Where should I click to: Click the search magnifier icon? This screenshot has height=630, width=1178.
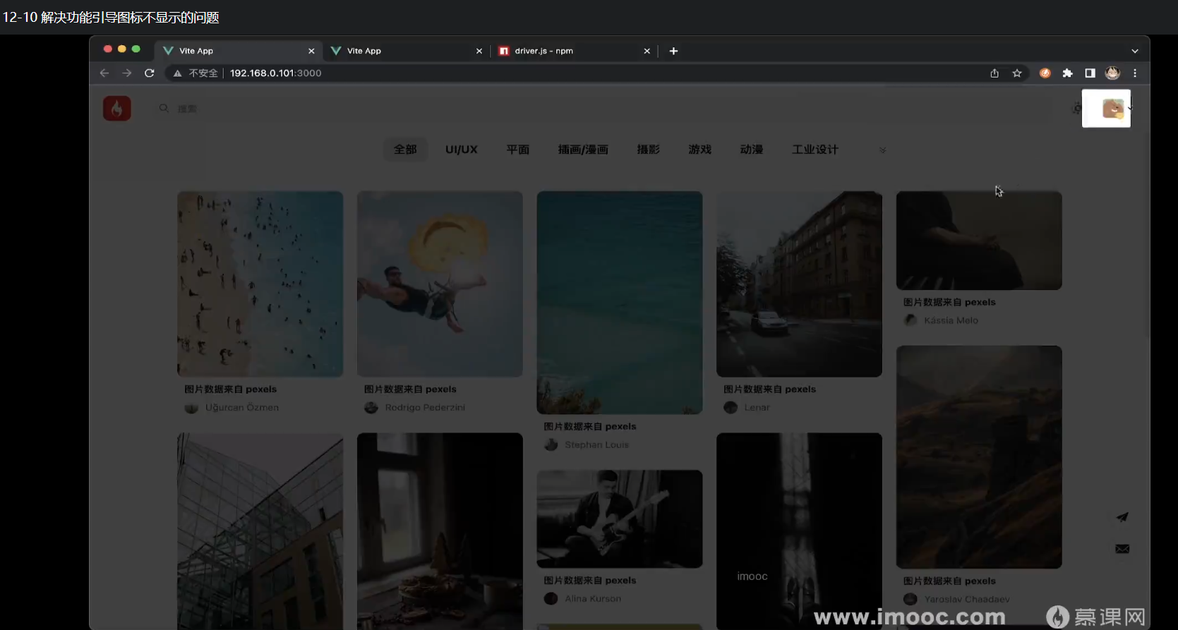tap(164, 108)
